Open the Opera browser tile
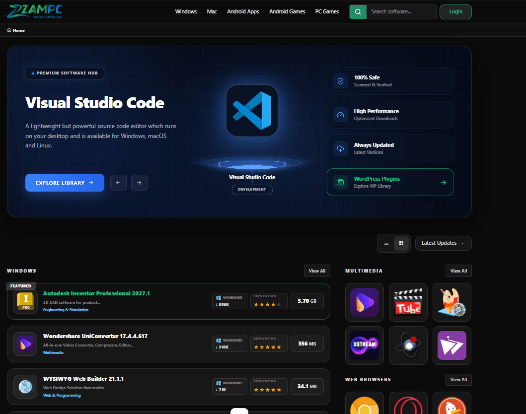 click(408, 403)
